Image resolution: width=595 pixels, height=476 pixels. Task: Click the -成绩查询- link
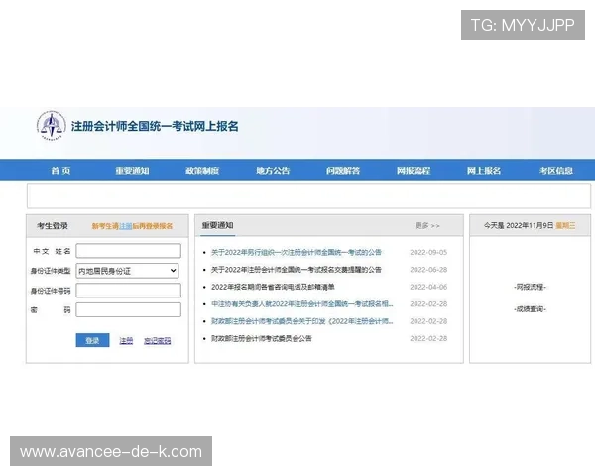pyautogui.click(x=531, y=309)
